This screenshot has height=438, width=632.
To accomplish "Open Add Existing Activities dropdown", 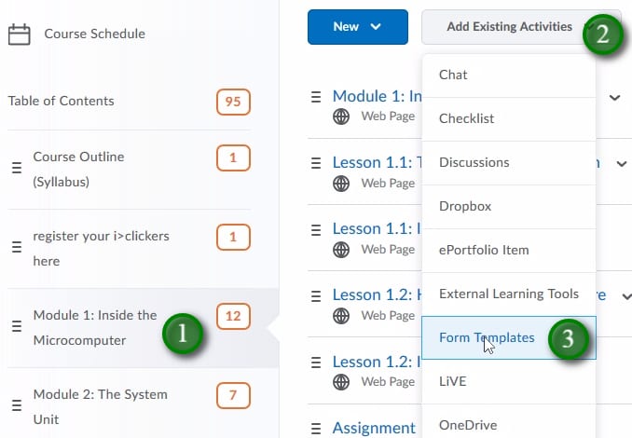I will pos(509,27).
